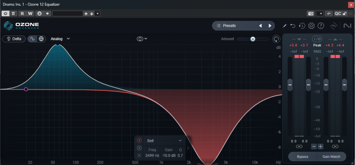Click the camera snapshot icon
The width and height of the screenshot is (355, 165).
(x=311, y=14)
